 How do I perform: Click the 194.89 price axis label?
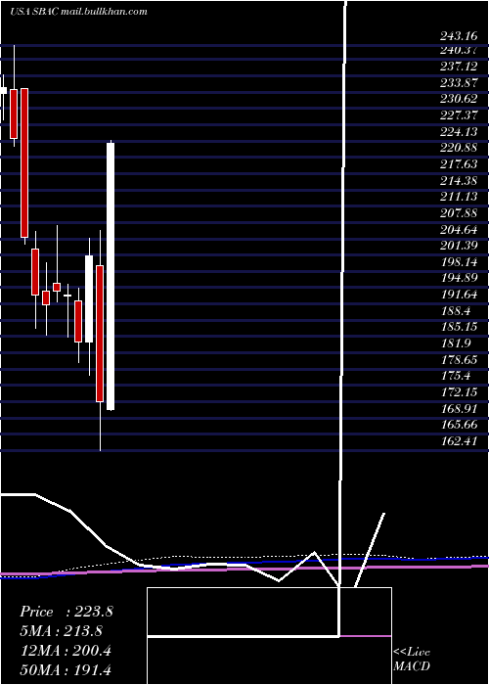(459, 277)
